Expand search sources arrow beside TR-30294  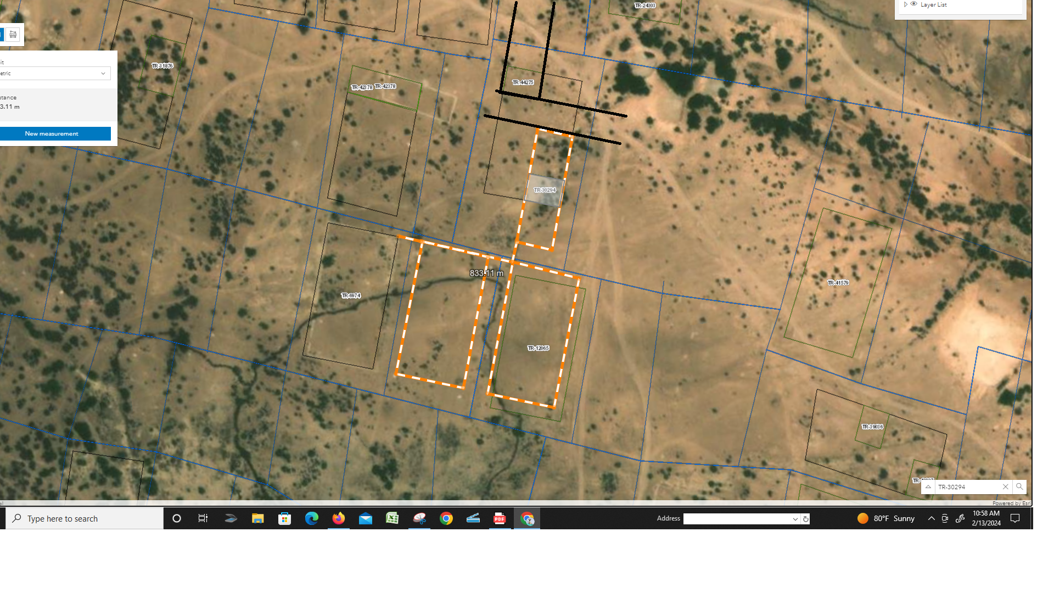[x=928, y=487]
